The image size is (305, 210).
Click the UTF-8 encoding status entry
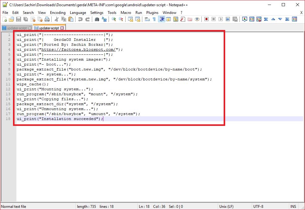click(x=258, y=207)
